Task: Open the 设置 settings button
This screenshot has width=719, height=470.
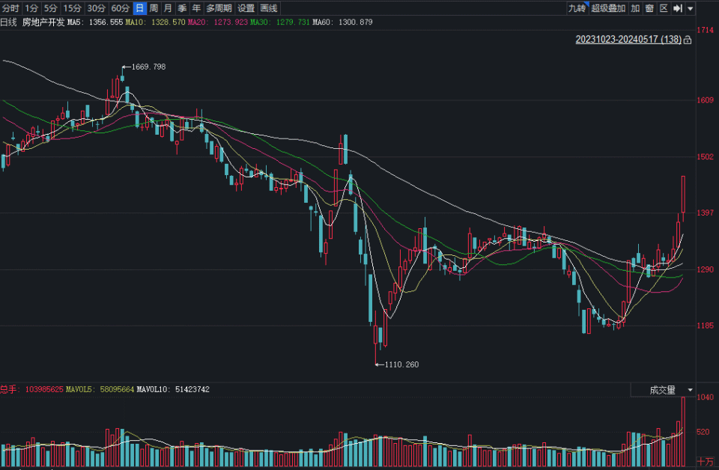Action: [246, 8]
